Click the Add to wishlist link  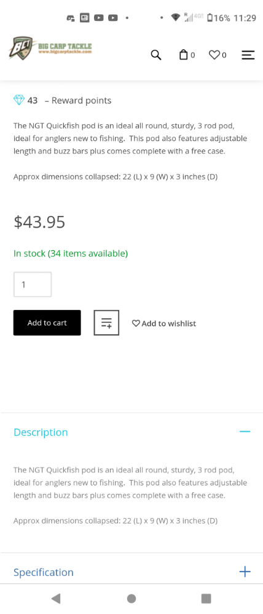pyautogui.click(x=164, y=324)
